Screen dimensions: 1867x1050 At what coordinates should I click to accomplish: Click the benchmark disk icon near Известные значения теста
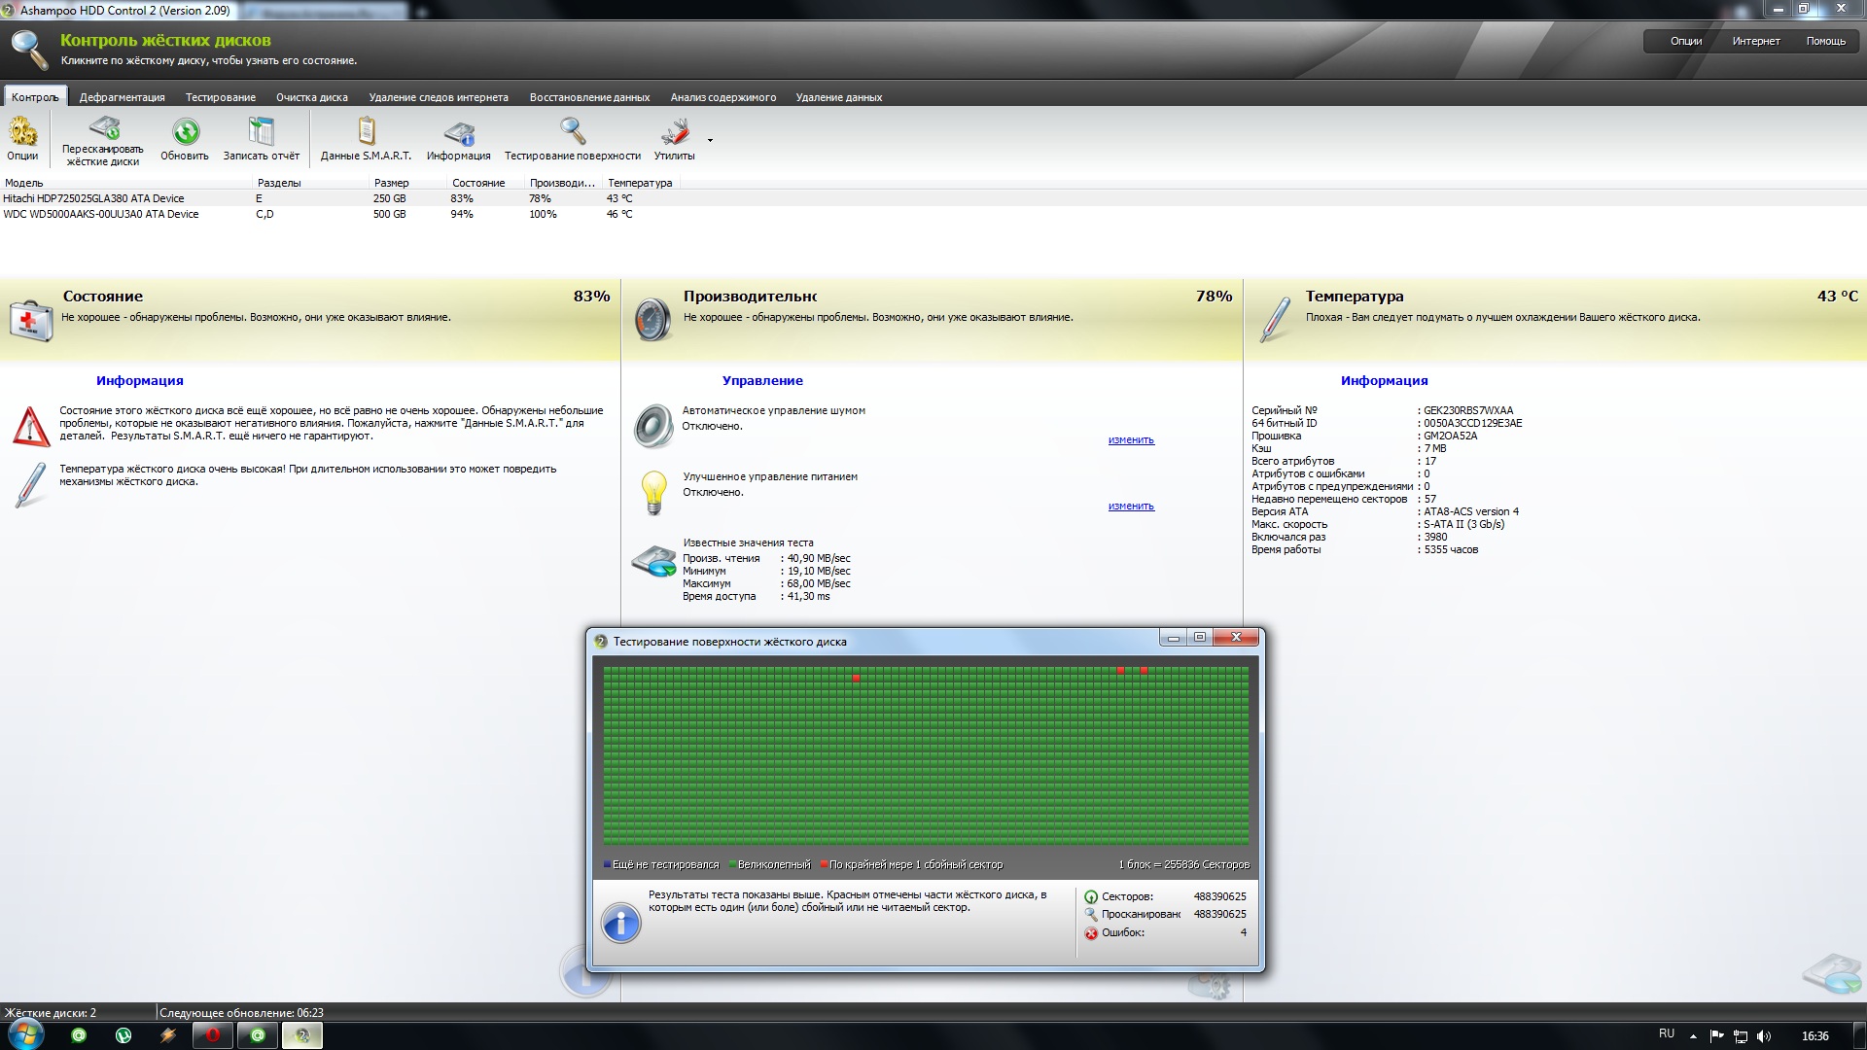pos(654,561)
